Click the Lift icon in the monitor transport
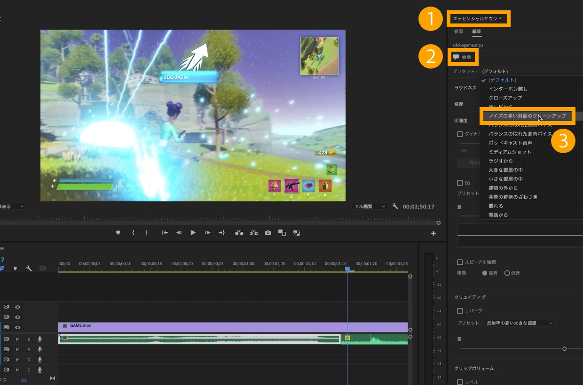 coord(239,232)
